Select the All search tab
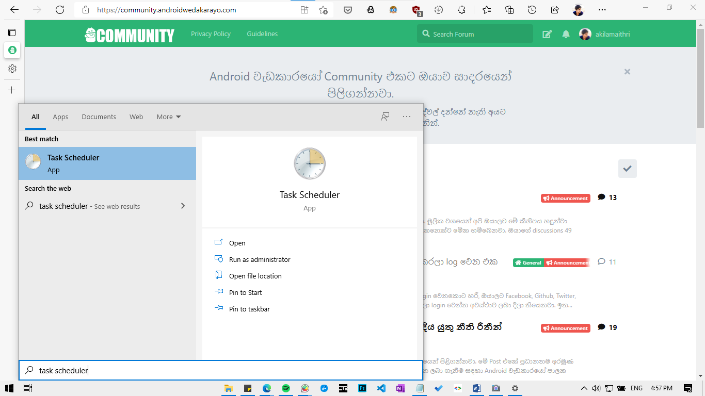 pyautogui.click(x=35, y=117)
